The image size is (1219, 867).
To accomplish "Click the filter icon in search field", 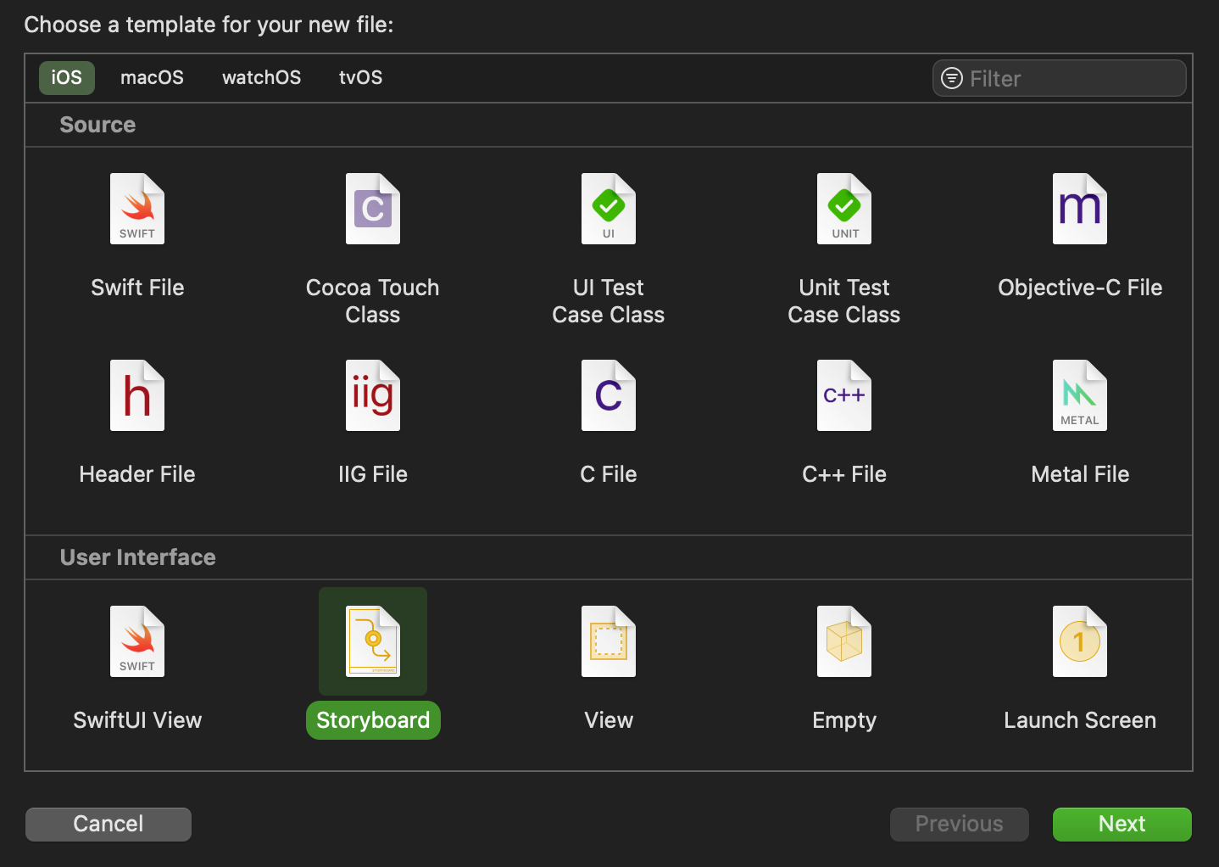I will click(x=952, y=78).
